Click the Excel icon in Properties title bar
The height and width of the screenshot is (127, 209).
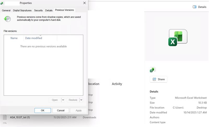click(2, 3)
